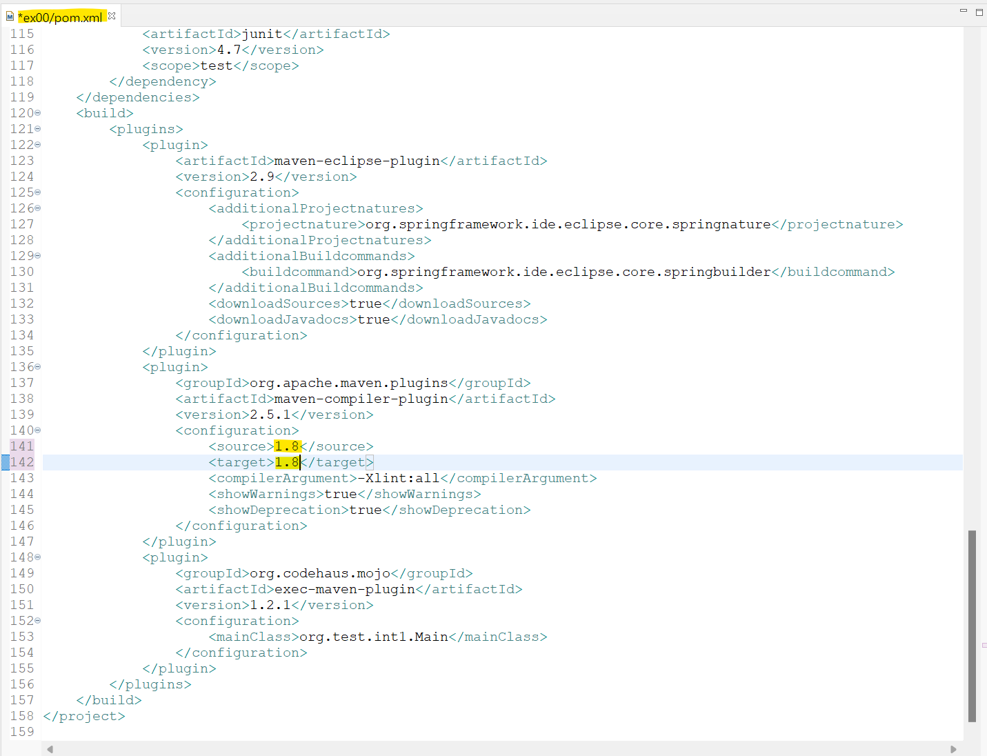Collapse the configuration element at line 125

(x=38, y=192)
